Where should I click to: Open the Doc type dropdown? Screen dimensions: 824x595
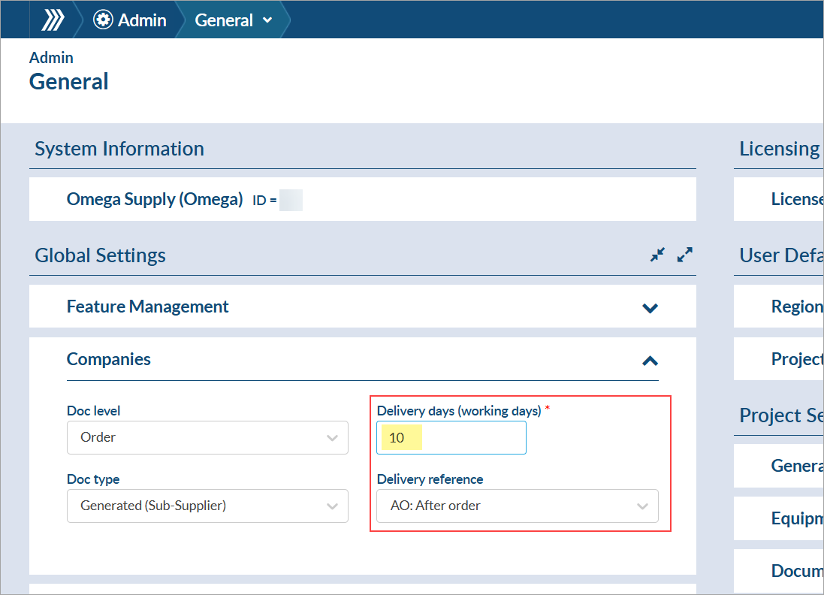click(x=207, y=506)
